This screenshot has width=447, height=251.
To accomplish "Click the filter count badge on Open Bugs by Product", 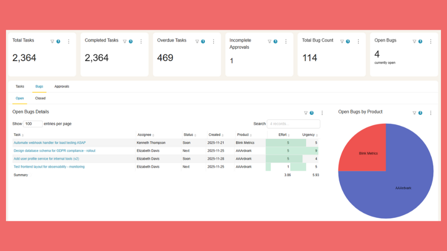I will pos(420,113).
